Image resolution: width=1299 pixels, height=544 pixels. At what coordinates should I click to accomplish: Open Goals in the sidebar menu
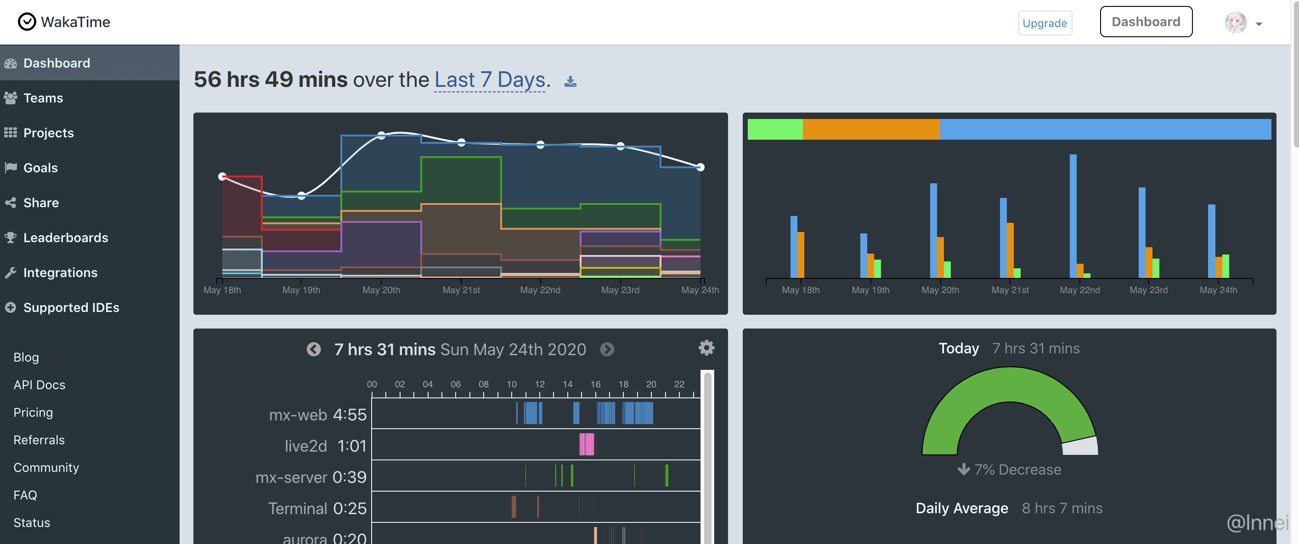coord(90,168)
